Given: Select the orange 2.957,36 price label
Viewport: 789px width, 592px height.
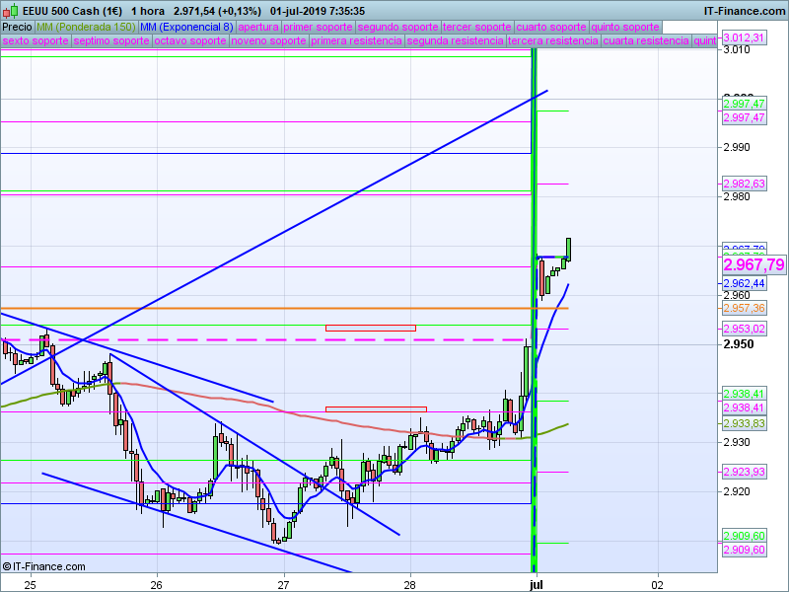Looking at the screenshot, I should click(x=744, y=309).
